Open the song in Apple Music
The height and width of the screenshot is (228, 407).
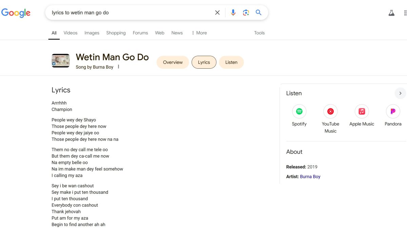[362, 111]
